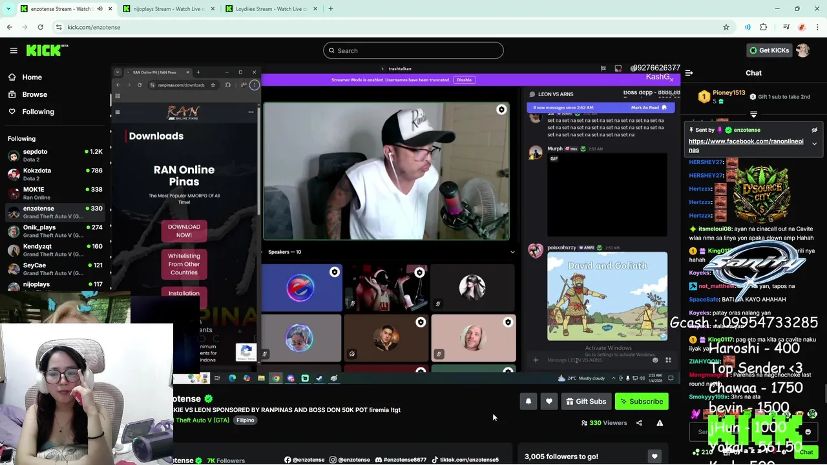Open the tiktok.com/enzotense5 social link
The image size is (827, 465).
(465, 460)
